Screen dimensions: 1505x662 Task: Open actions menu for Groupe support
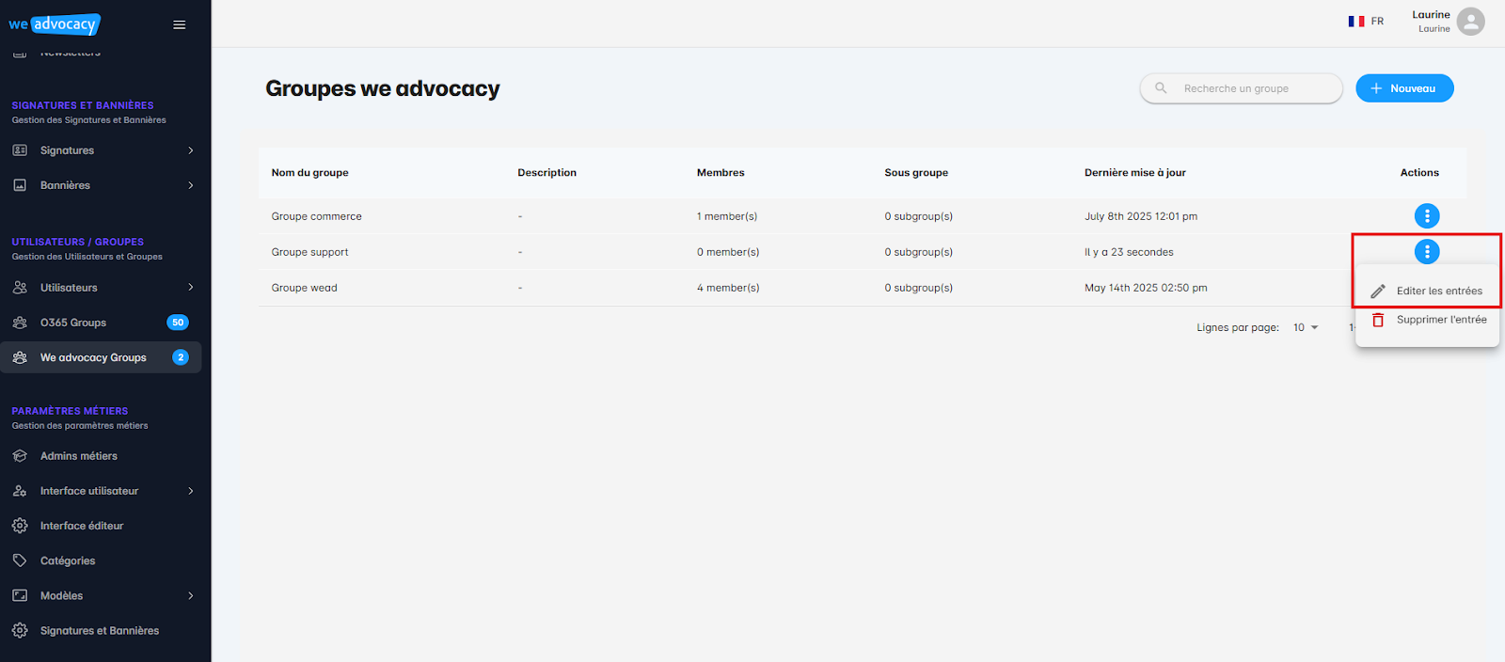(1427, 252)
